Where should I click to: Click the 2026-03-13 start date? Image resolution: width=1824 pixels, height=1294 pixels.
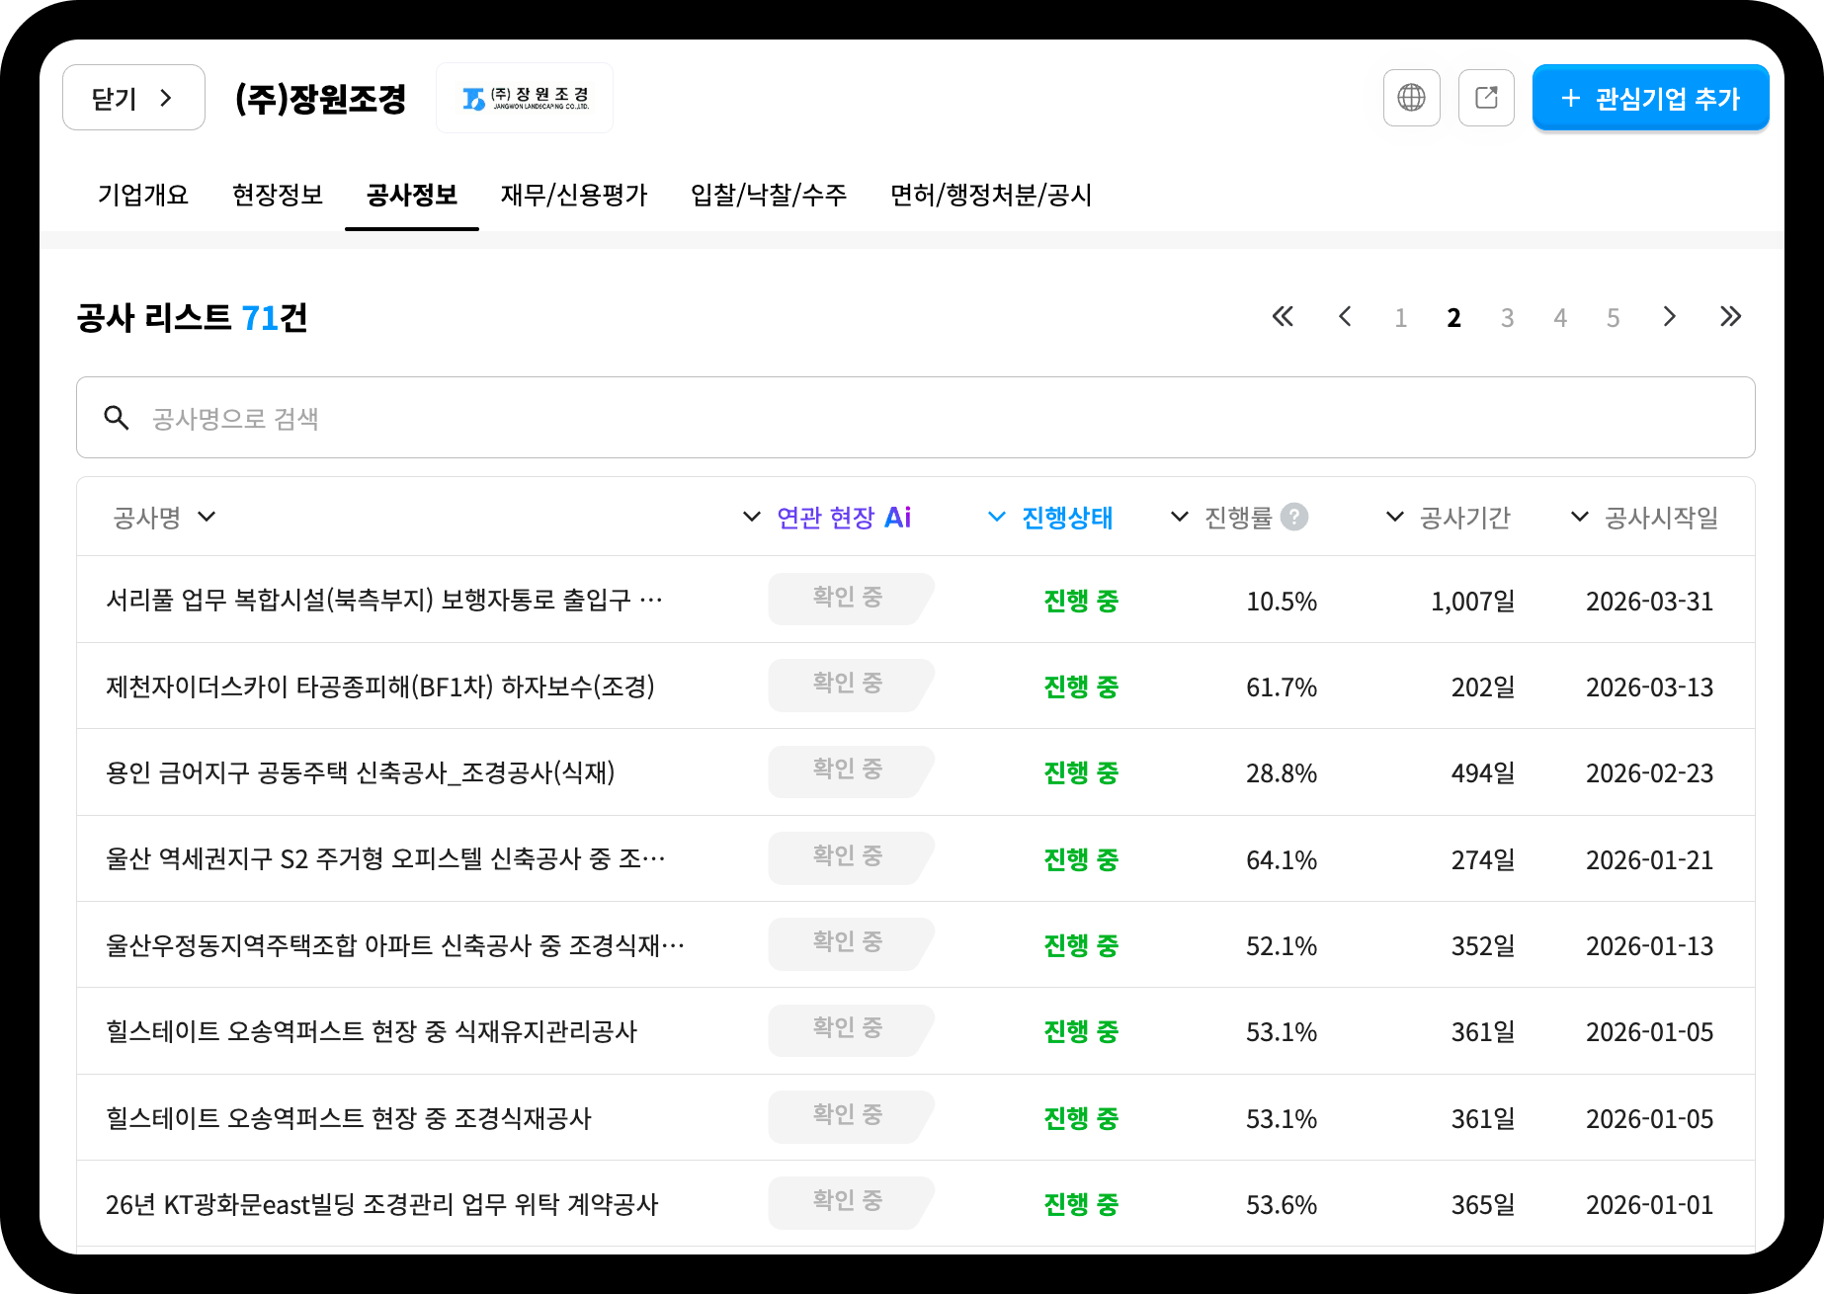point(1649,687)
